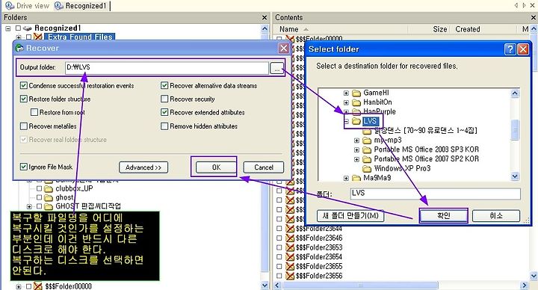
Task: Click Folders panel scroll down arrow
Action: [265, 286]
